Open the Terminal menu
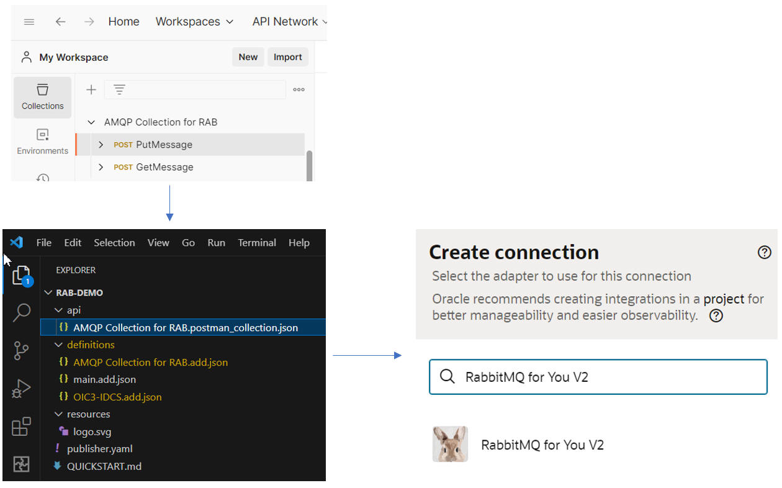 pyautogui.click(x=257, y=243)
